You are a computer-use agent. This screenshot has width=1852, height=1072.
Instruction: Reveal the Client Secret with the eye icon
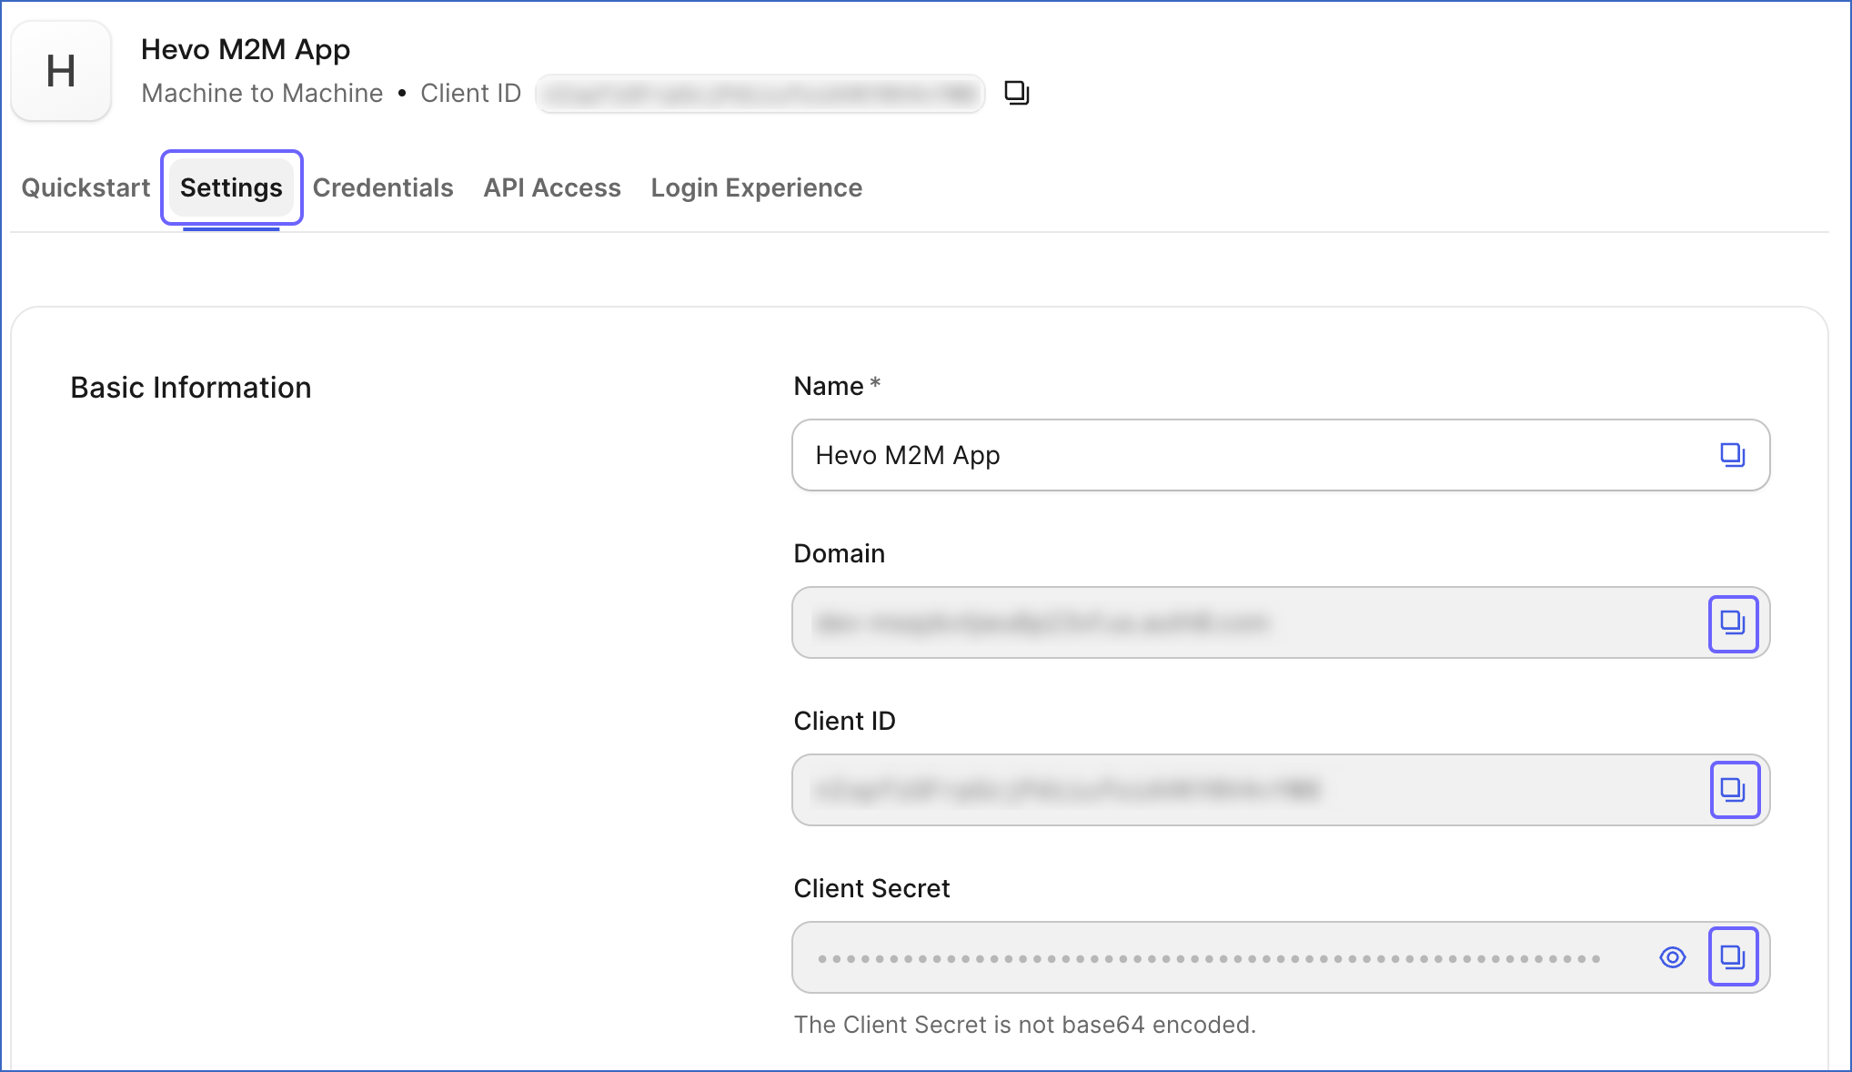1672,957
